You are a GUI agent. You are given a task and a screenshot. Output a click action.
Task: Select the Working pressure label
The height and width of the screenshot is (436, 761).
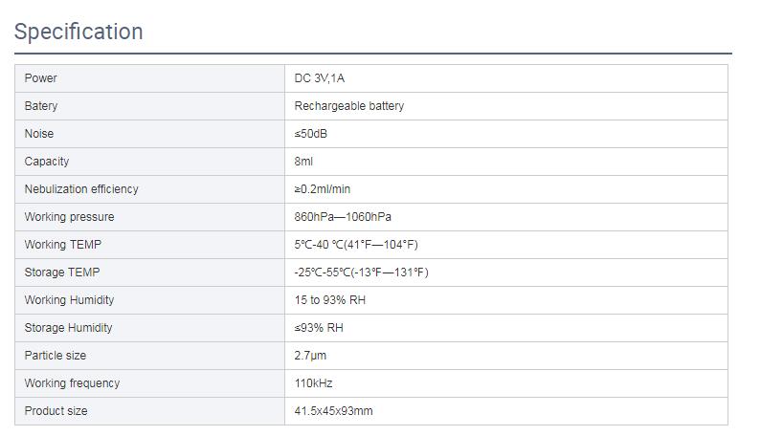[69, 217]
